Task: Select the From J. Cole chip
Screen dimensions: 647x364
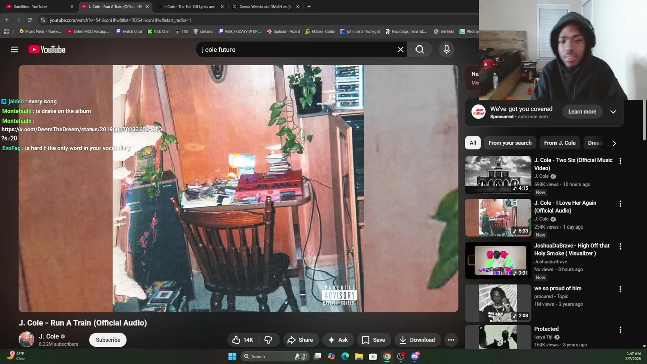Action: [560, 143]
